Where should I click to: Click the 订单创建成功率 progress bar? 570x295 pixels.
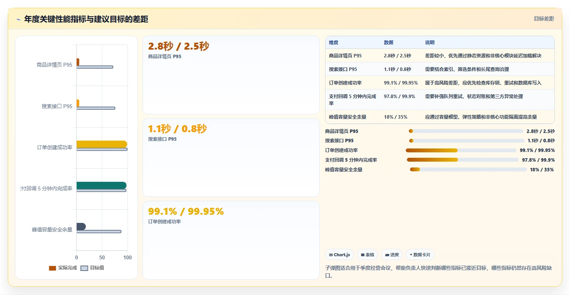(x=461, y=150)
